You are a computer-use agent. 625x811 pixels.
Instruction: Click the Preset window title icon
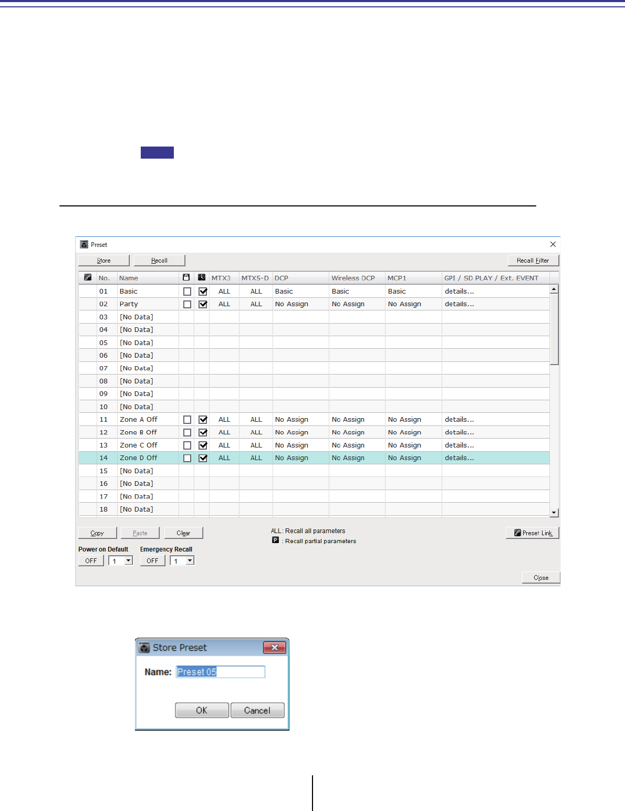84,244
